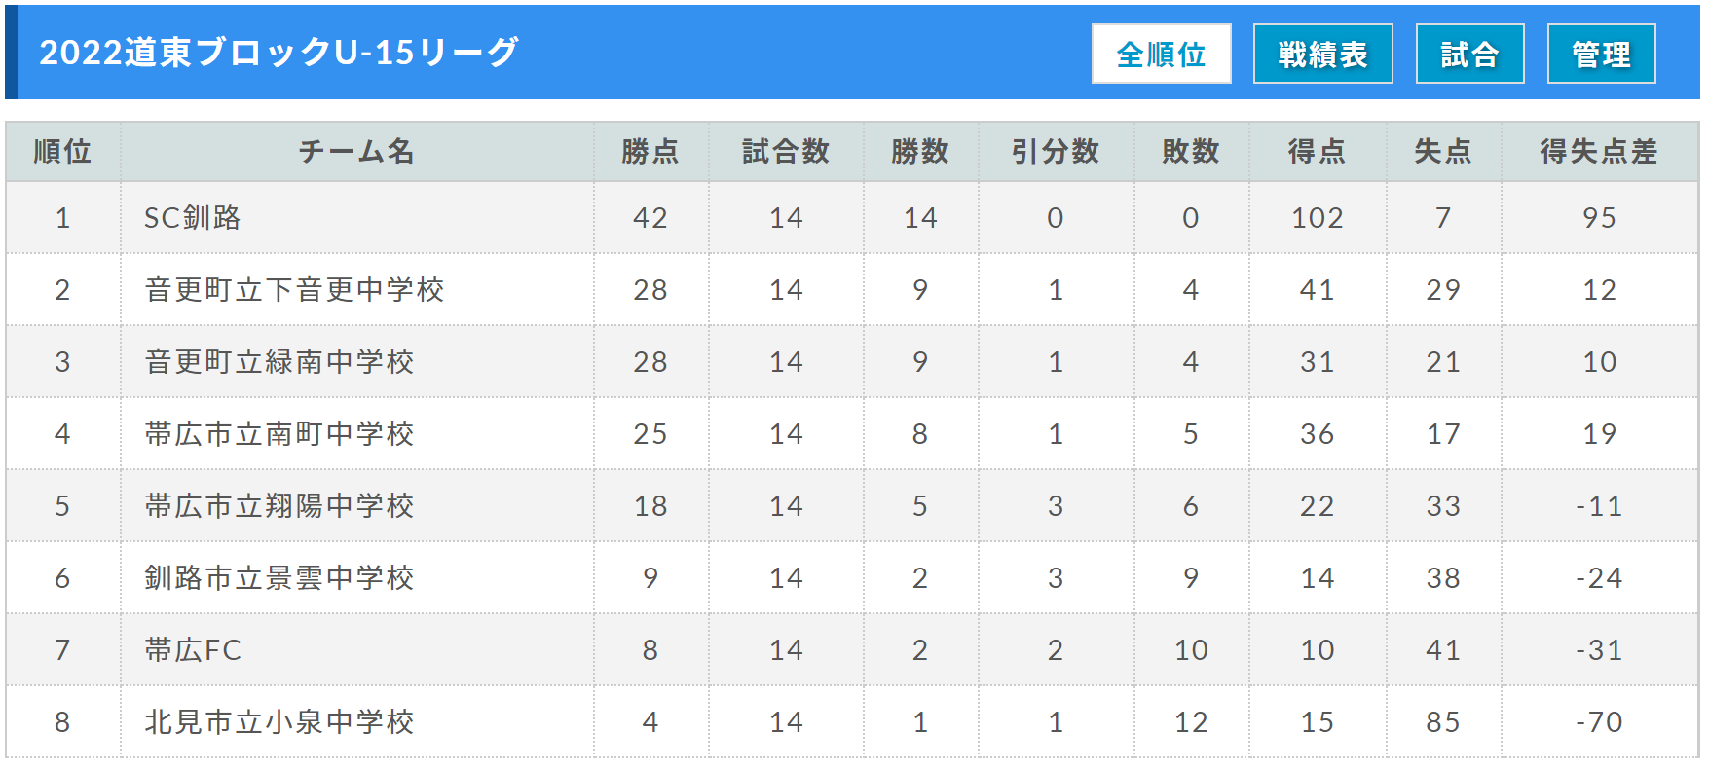Select 釧路市立景雲中学校 team row
The image size is (1709, 771).
(852, 578)
